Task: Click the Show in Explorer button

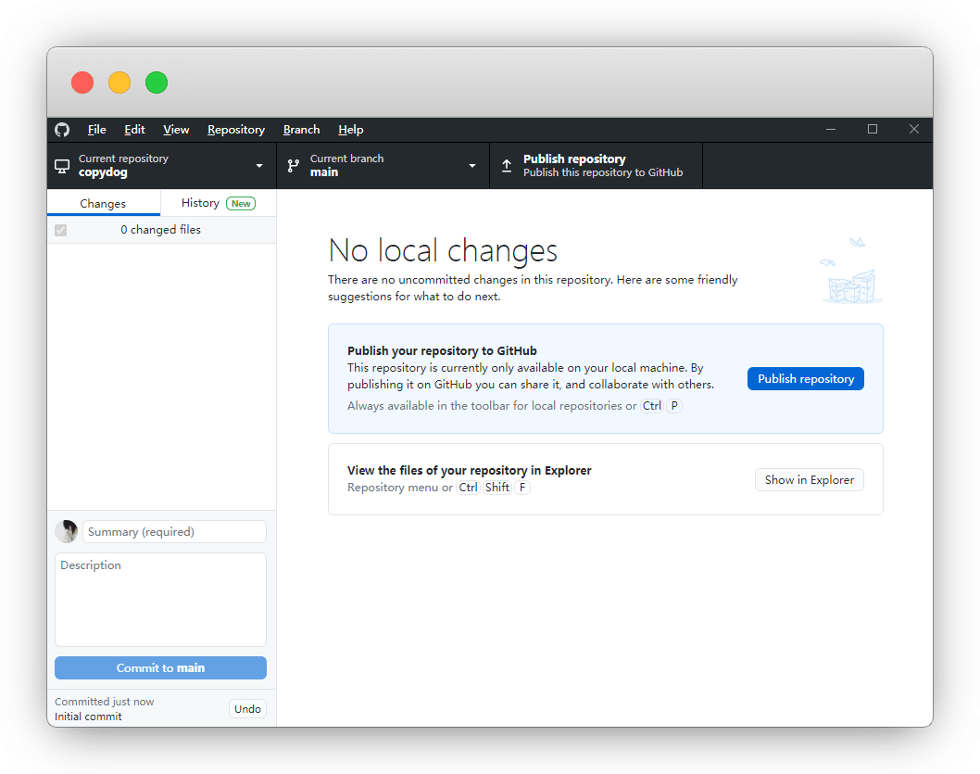Action: [x=809, y=479]
